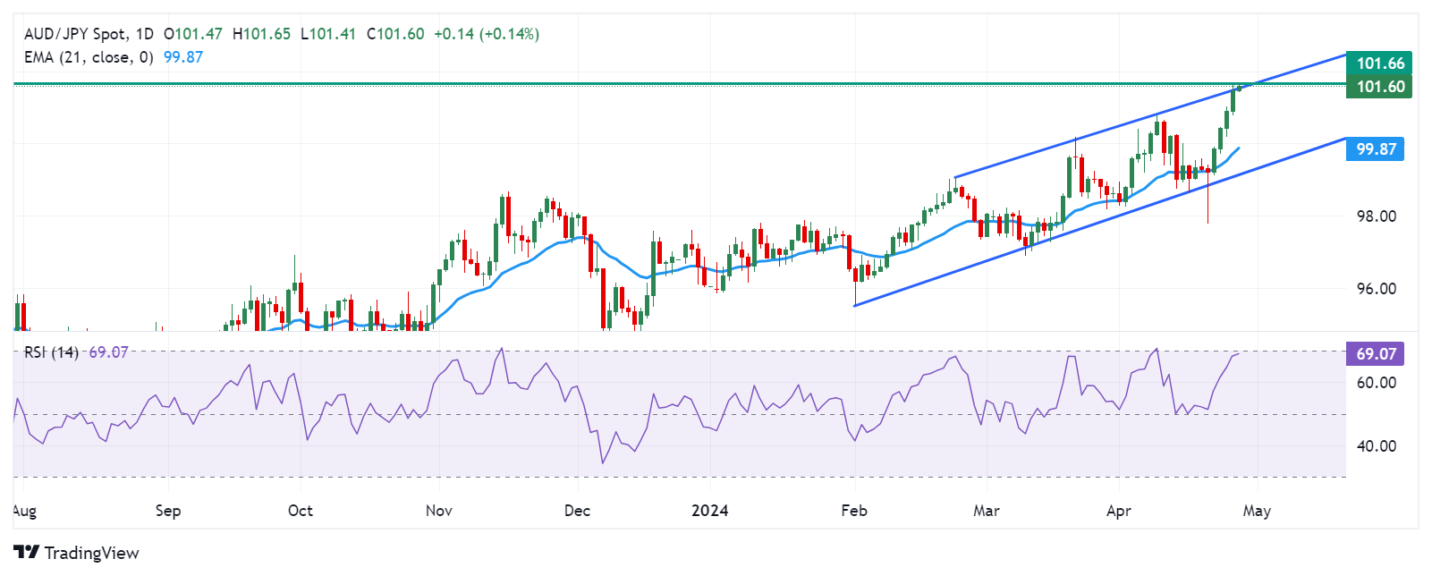1432x576 pixels.
Task: Select the Nov label on the time axis
Action: coord(439,511)
